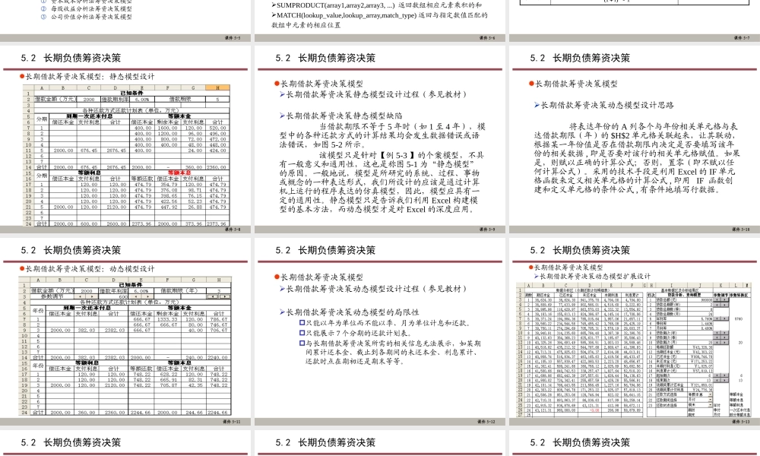
Task: Select the highlighted column header H
Action: click(x=217, y=87)
